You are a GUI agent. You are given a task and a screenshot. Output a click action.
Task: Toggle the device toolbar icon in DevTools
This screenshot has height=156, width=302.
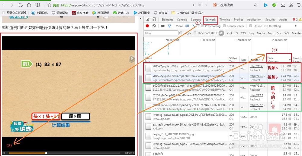(x=154, y=20)
